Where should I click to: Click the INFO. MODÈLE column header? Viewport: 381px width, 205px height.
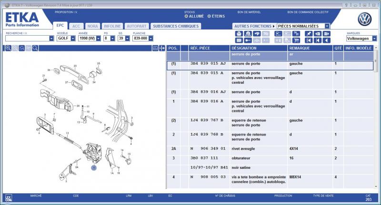click(x=359, y=48)
